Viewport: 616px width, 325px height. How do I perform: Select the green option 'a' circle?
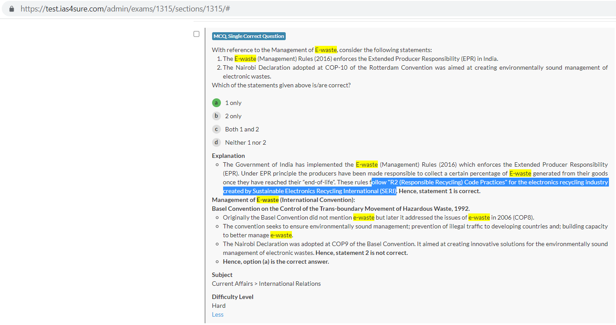[x=216, y=103]
